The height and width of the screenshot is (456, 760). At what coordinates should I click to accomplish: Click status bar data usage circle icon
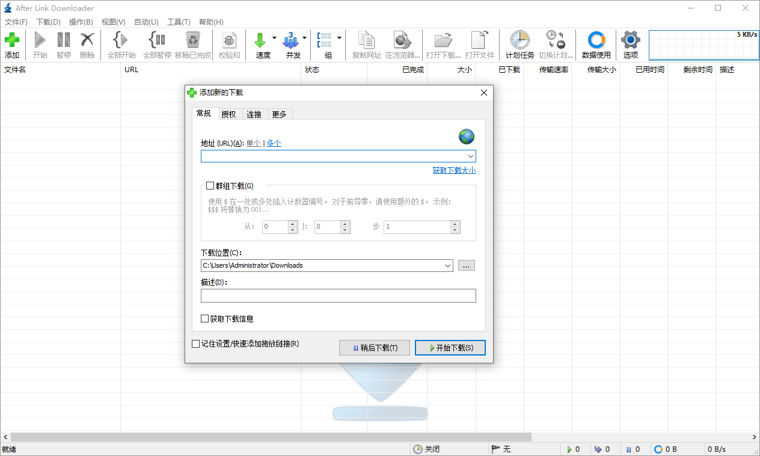[658, 449]
